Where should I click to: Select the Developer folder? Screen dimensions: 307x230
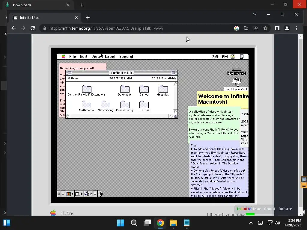click(x=124, y=90)
